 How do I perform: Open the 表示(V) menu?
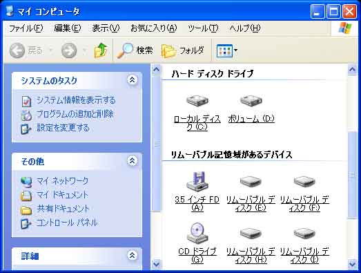point(106,28)
